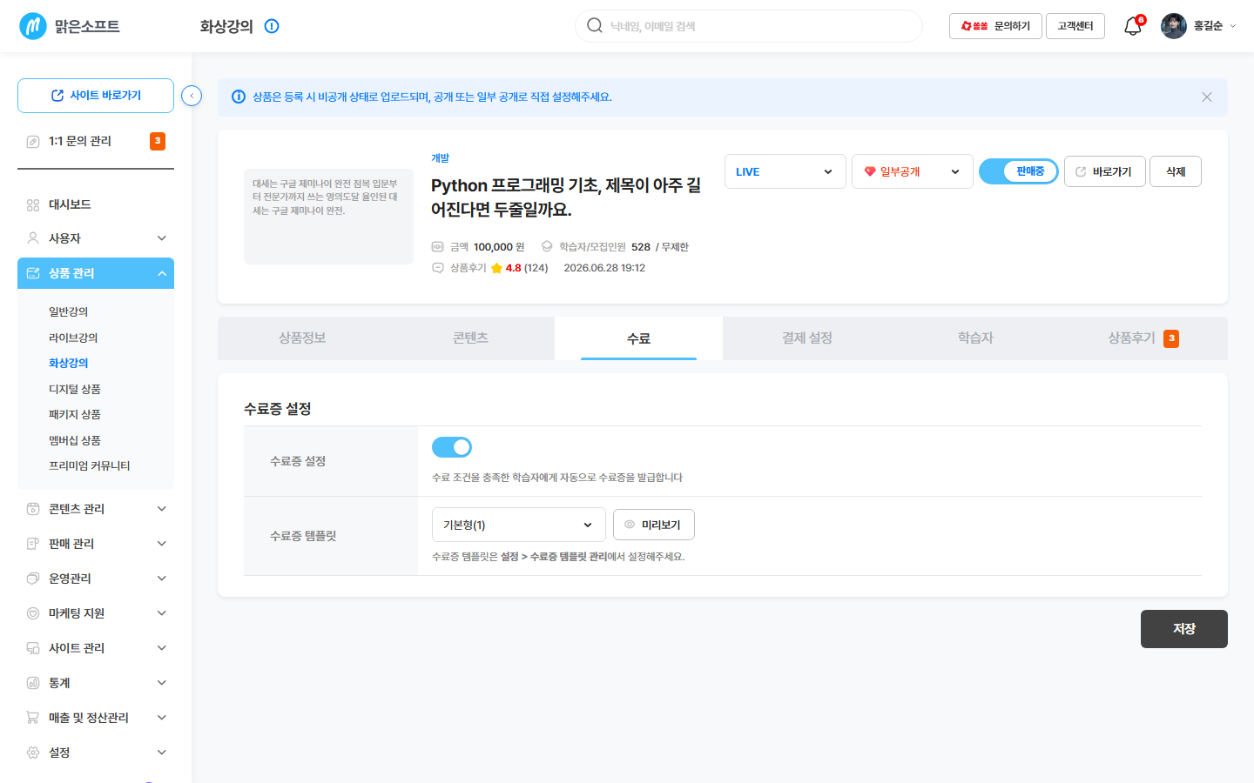Open 디지털 상품 in the sidebar
Image resolution: width=1254 pixels, height=783 pixels.
[75, 389]
